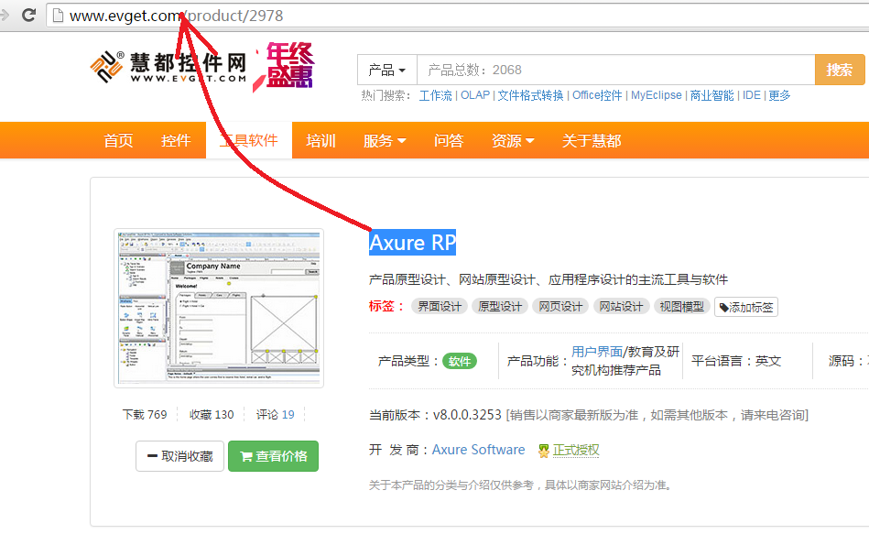Image resolution: width=869 pixels, height=534 pixels.
Task: Click the version text v8.0.0.3253
Action: pyautogui.click(x=467, y=415)
